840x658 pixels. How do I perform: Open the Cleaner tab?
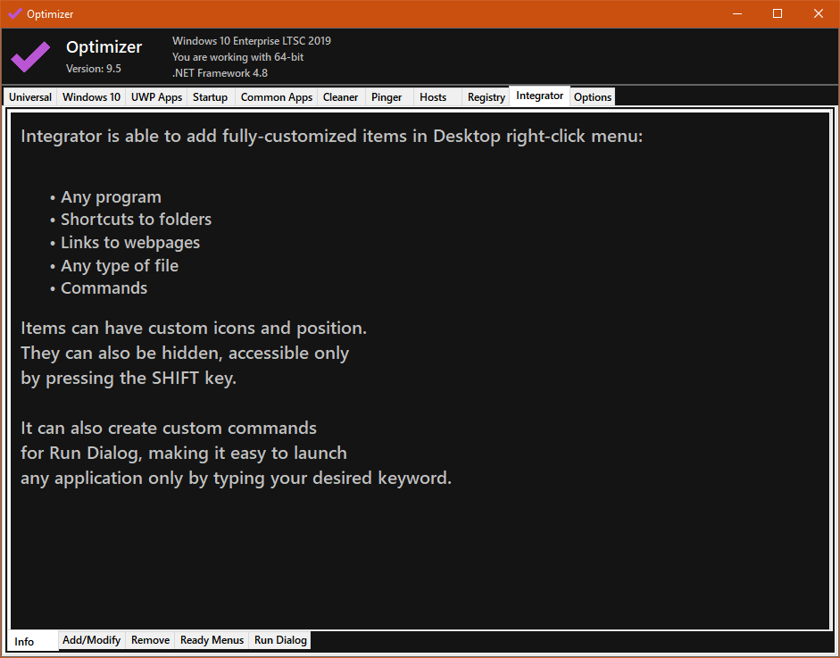[340, 97]
